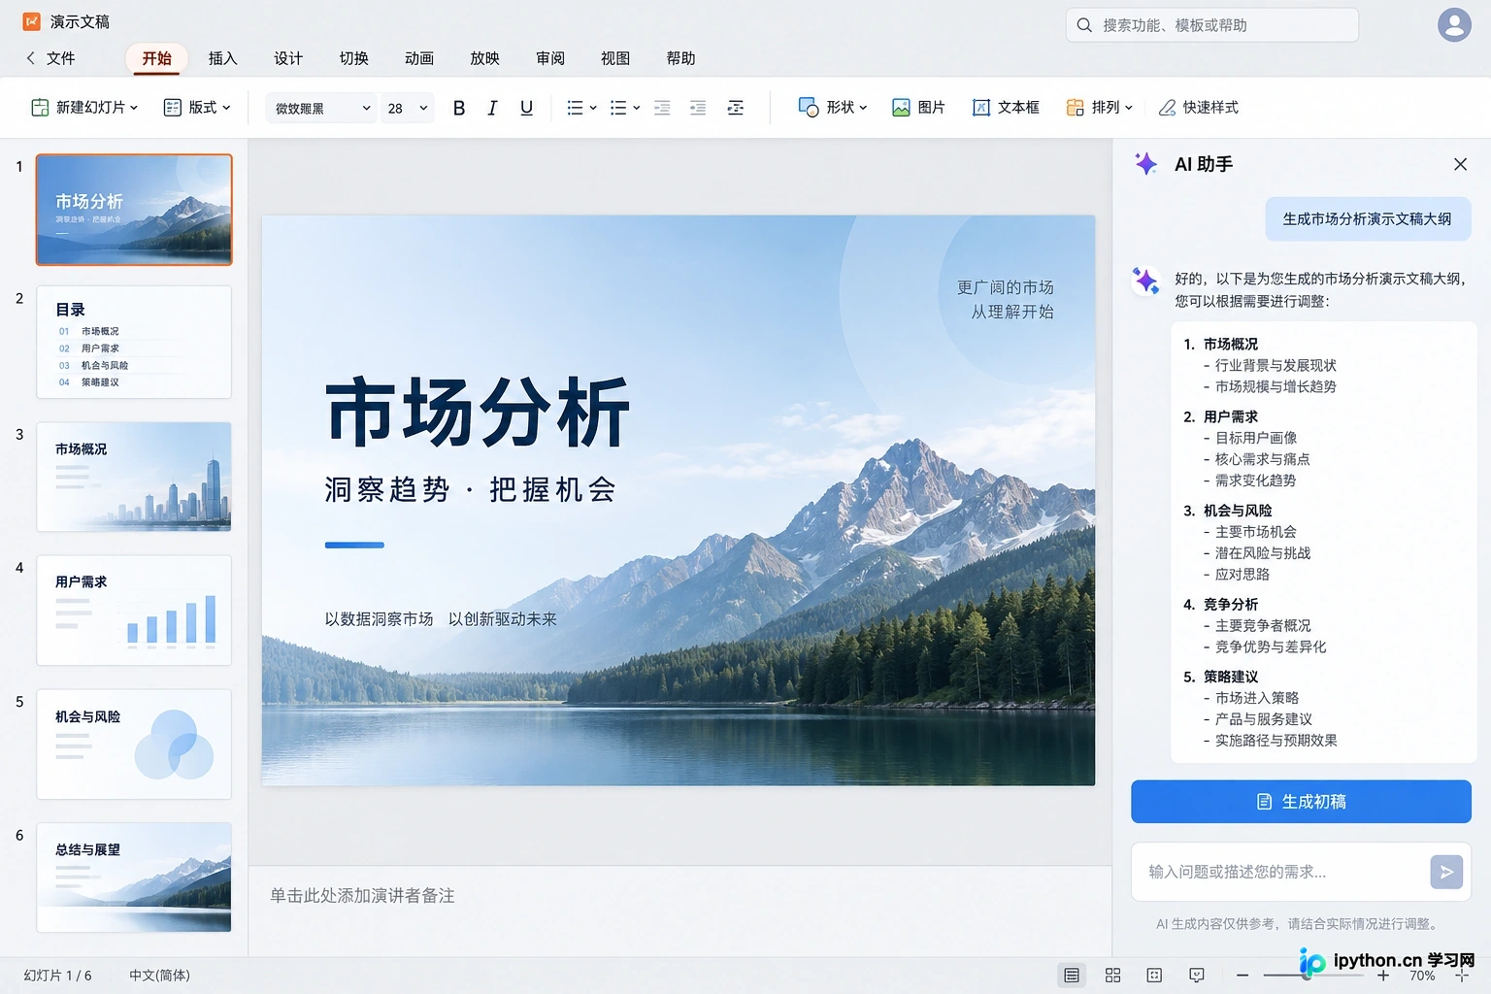Switch to normal view in status bar
The height and width of the screenshot is (994, 1491).
tap(1072, 976)
